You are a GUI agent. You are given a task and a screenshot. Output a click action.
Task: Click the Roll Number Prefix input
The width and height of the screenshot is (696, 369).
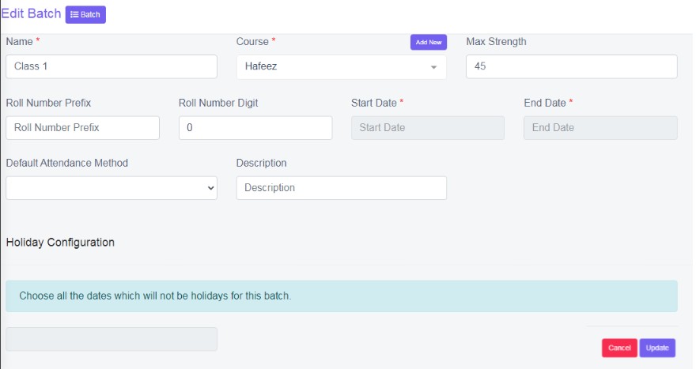(82, 128)
